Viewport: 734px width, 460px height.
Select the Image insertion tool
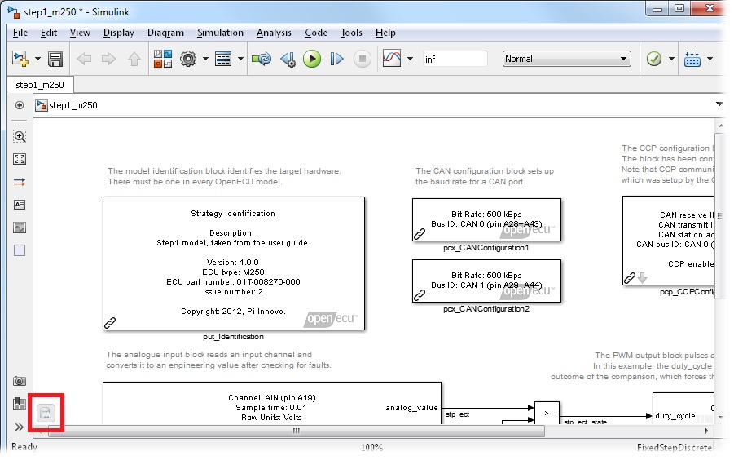tap(20, 228)
